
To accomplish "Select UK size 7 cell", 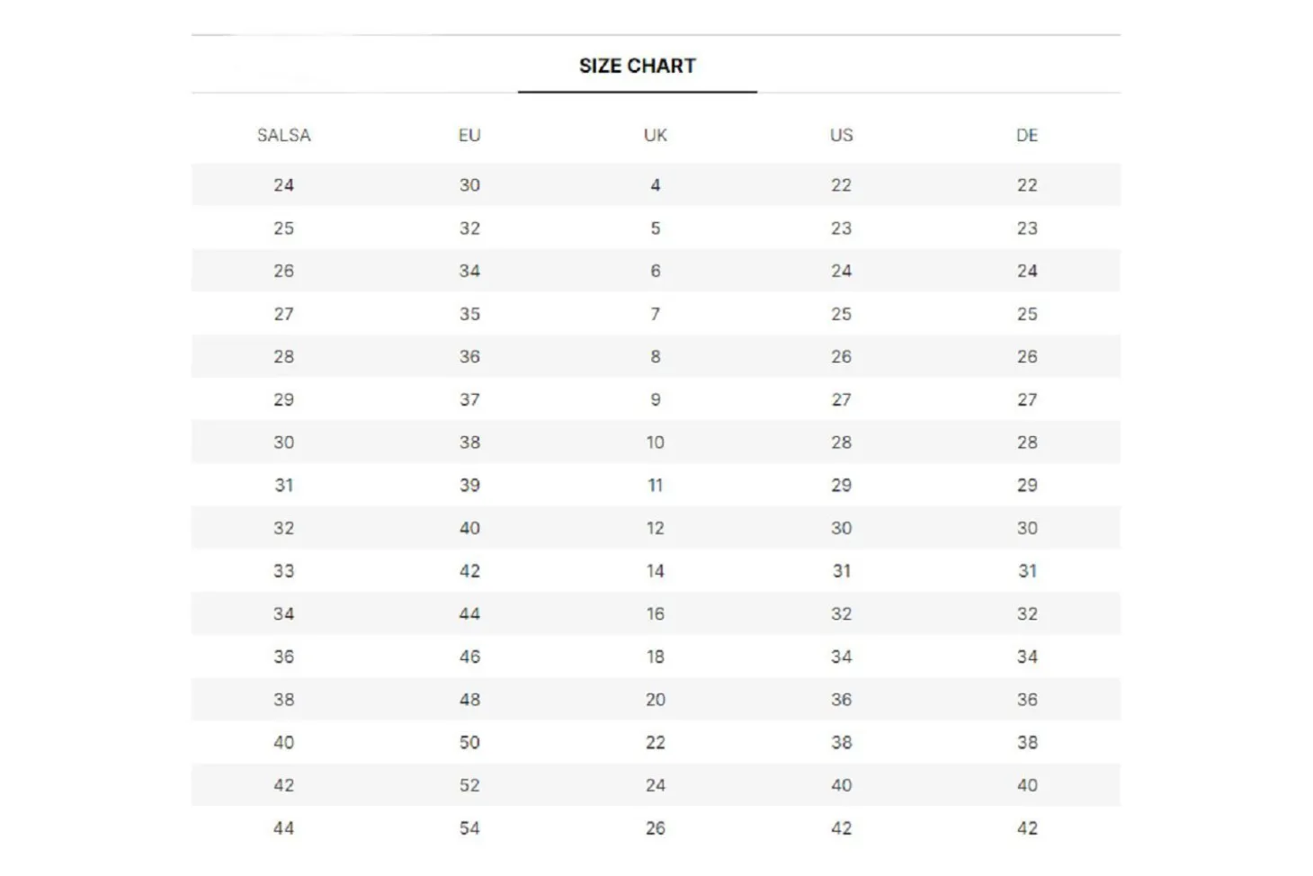I will coord(656,314).
